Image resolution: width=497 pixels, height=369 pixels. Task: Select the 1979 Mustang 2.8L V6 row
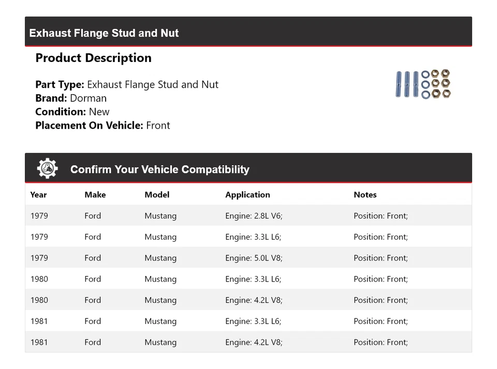[248, 216]
